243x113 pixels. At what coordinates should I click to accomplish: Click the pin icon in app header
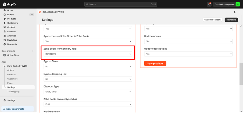point(235,12)
